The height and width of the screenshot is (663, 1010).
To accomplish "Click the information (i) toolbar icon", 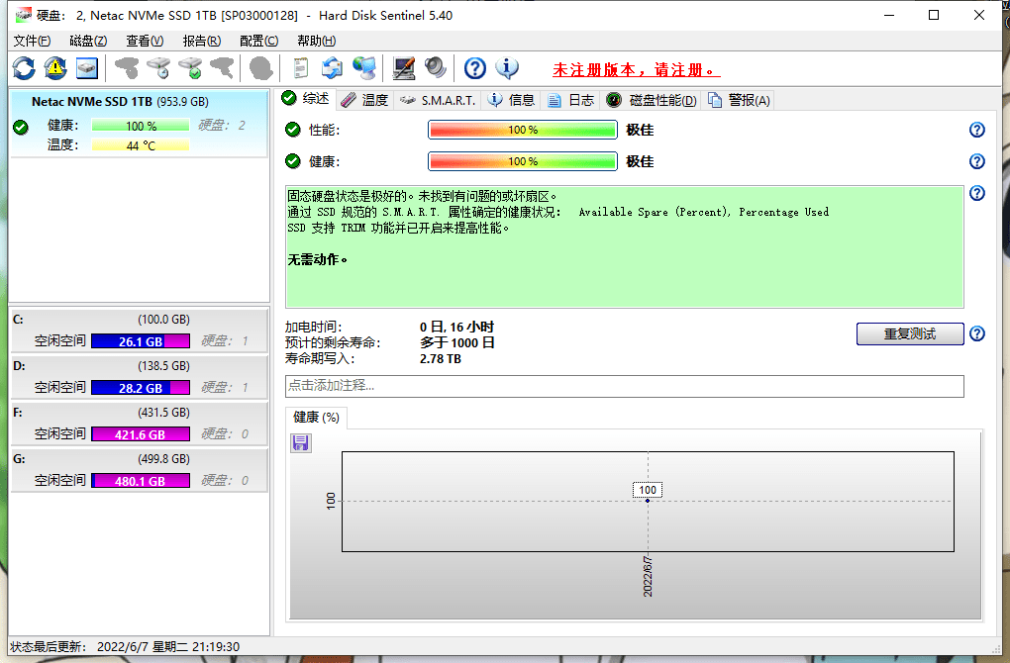I will [x=506, y=67].
